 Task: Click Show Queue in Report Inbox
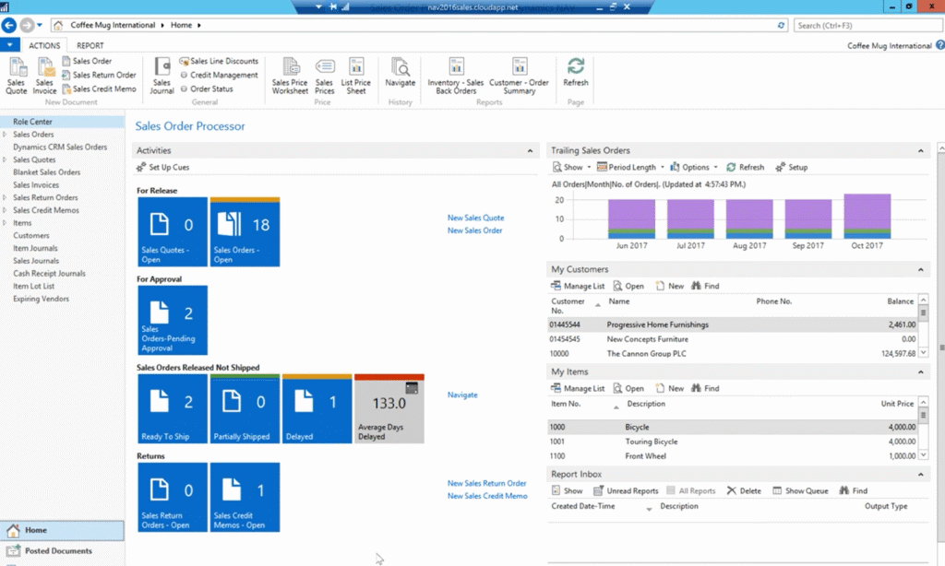[x=800, y=490]
